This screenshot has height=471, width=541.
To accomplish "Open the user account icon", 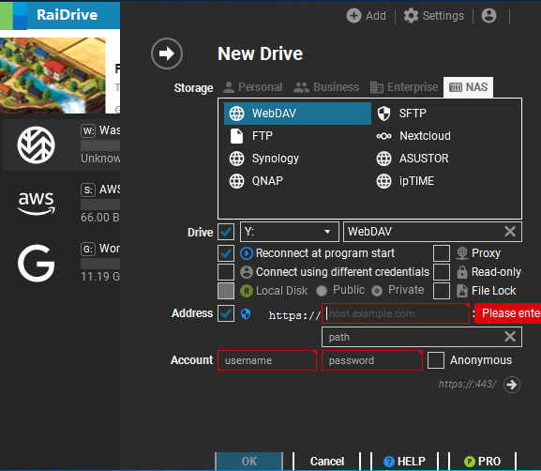I will click(x=488, y=16).
